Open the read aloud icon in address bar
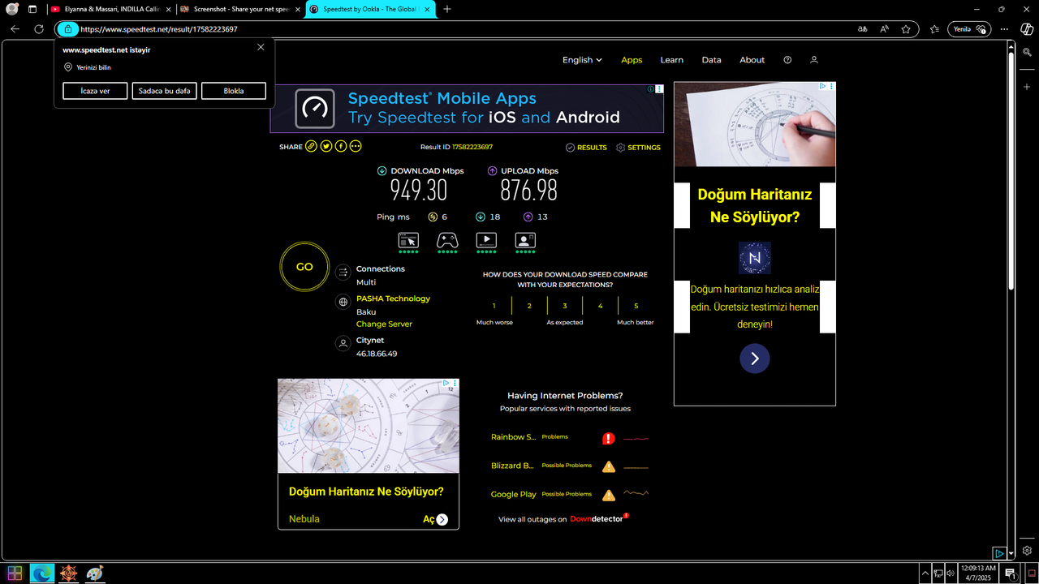The height and width of the screenshot is (584, 1039). (x=884, y=29)
